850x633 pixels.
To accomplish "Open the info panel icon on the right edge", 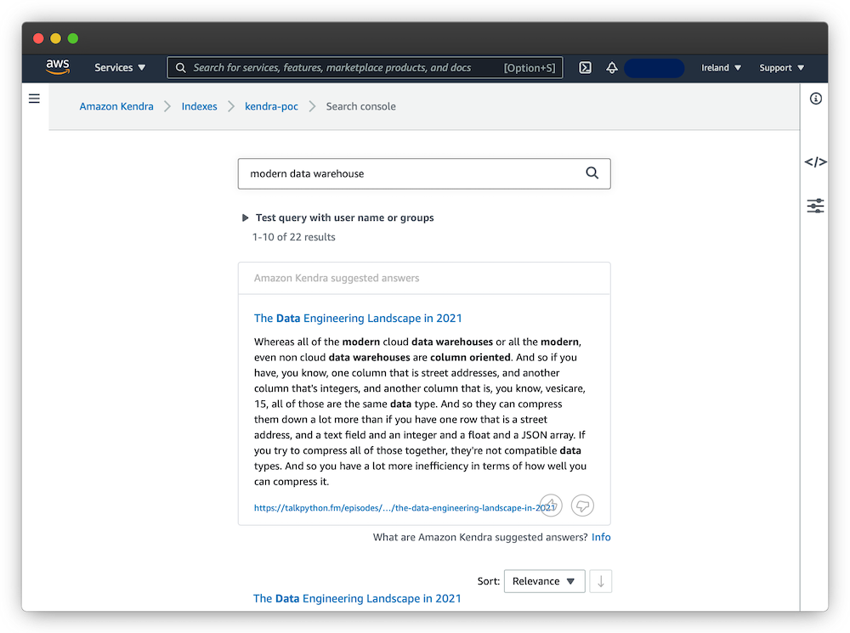I will click(x=815, y=99).
